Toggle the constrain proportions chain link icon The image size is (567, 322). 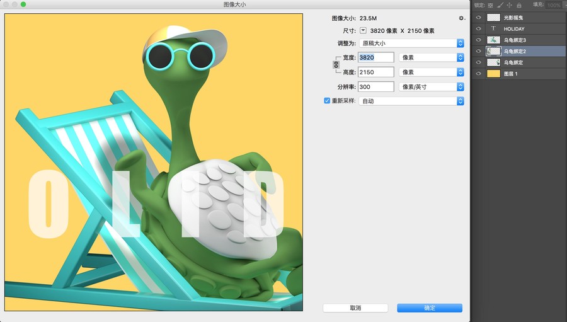[336, 65]
